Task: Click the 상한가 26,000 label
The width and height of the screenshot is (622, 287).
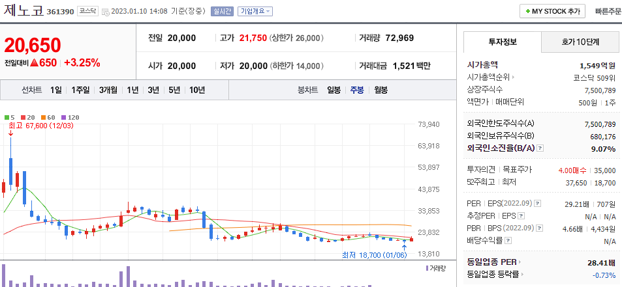Action: pyautogui.click(x=296, y=38)
